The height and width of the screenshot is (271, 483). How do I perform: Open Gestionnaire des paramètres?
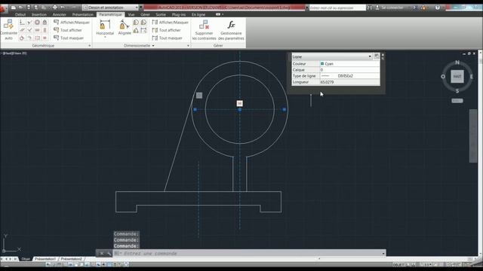click(x=231, y=30)
